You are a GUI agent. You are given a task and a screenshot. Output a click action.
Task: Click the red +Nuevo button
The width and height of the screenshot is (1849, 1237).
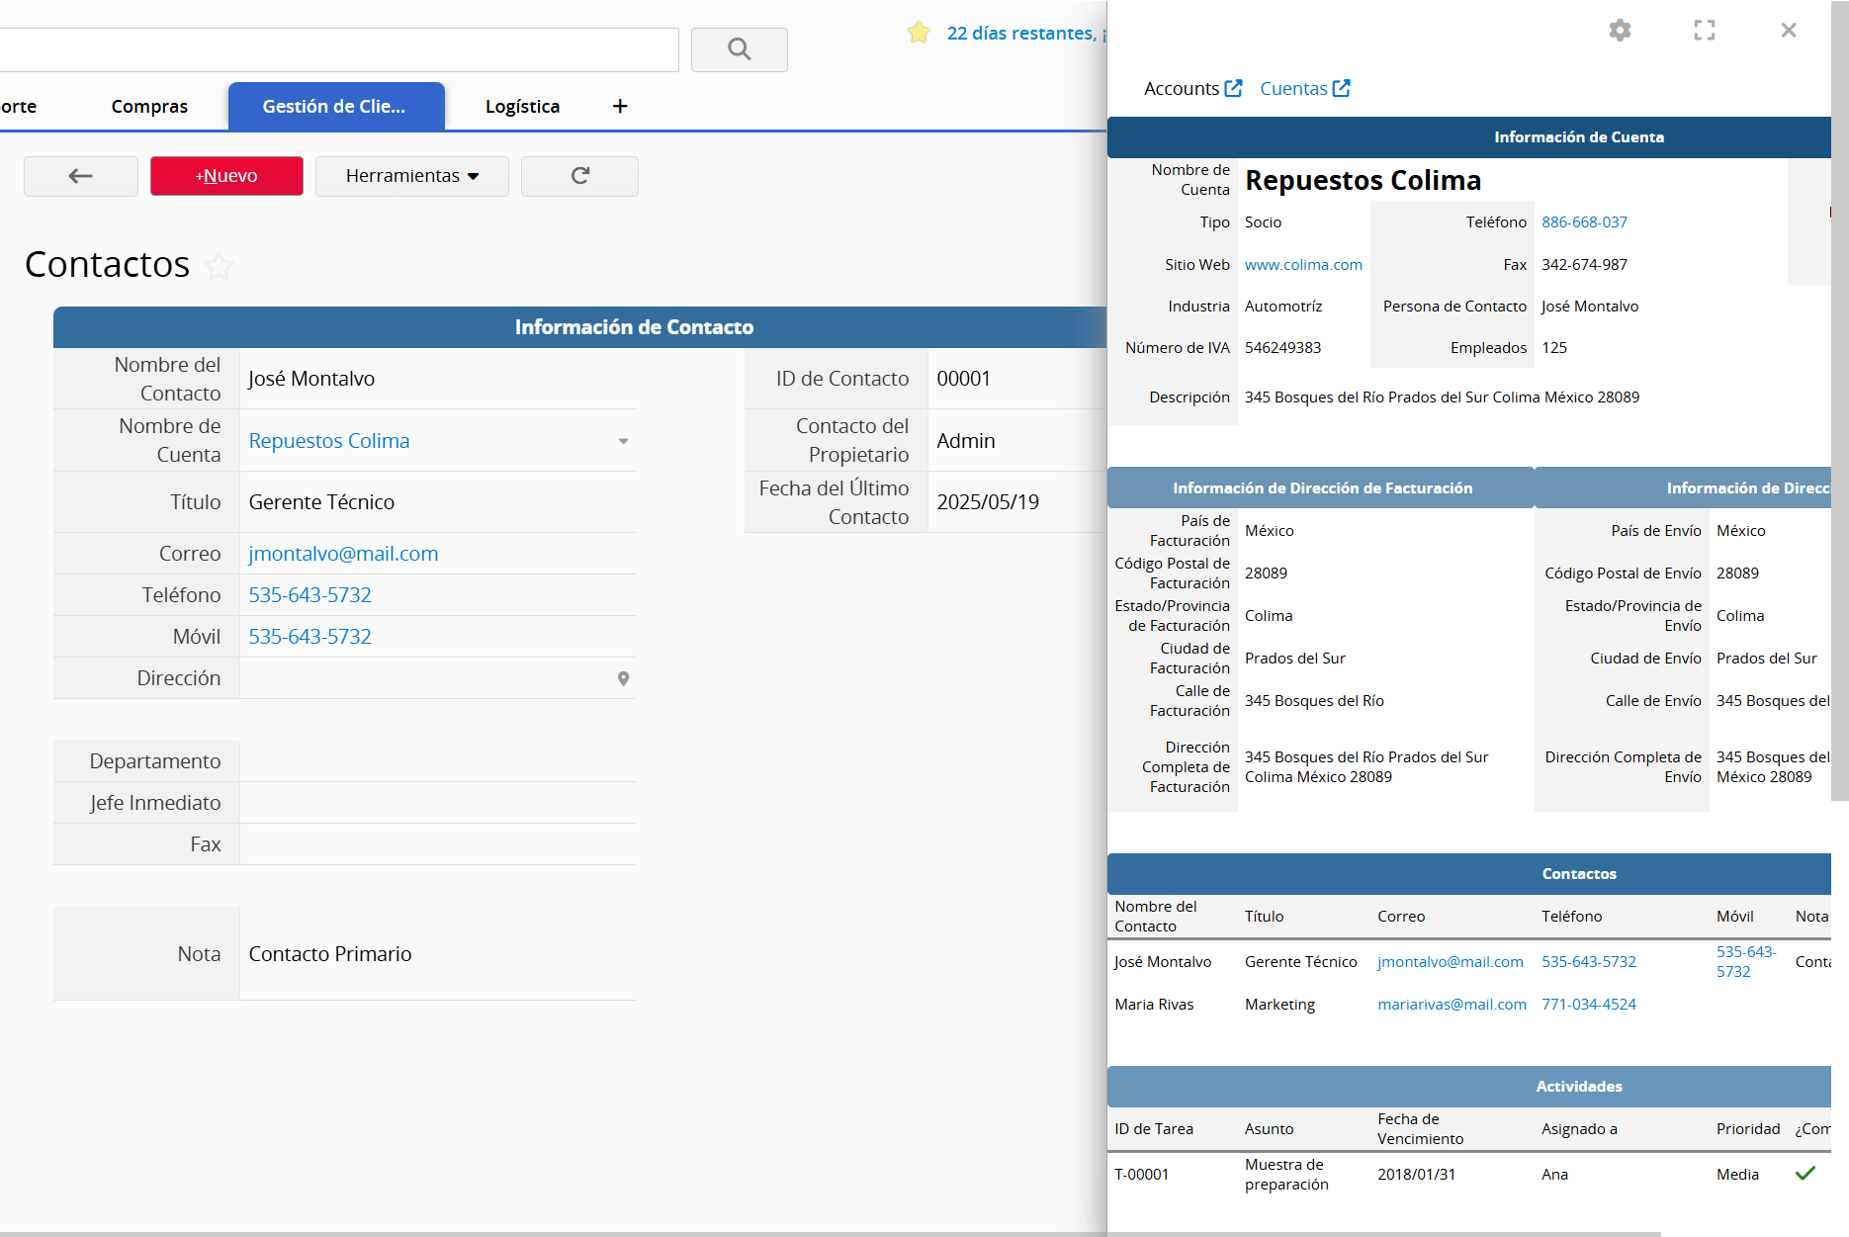(x=226, y=176)
